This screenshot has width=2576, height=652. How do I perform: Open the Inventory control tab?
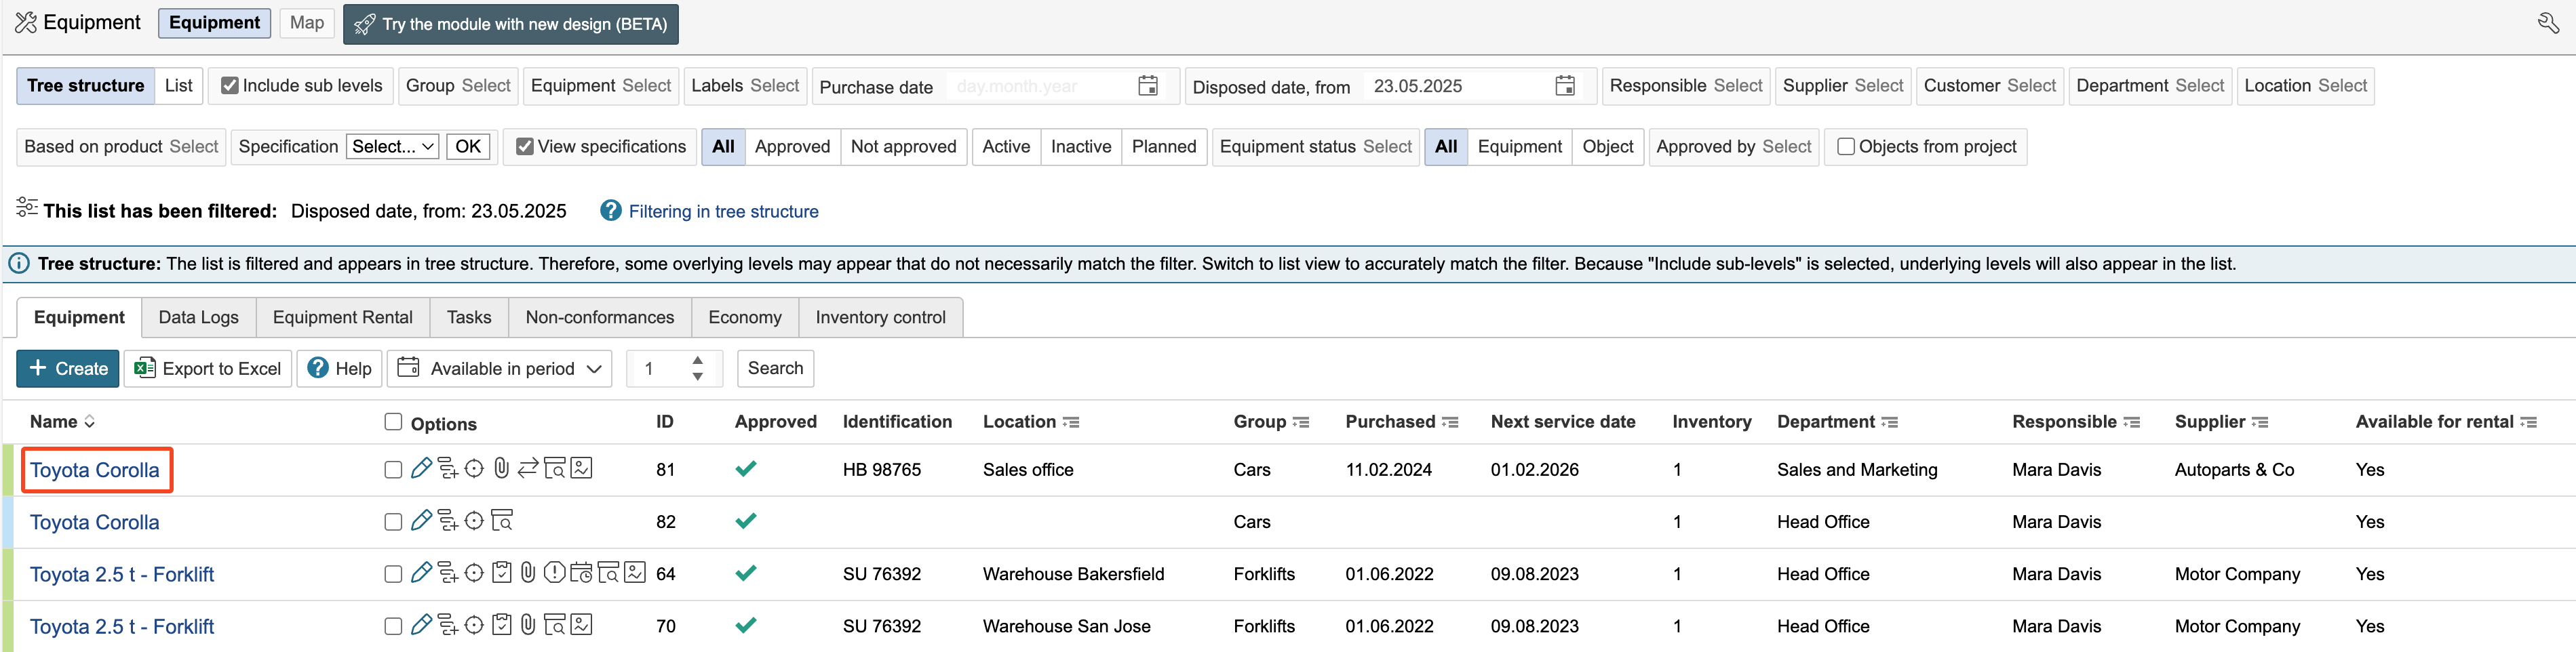pos(880,317)
